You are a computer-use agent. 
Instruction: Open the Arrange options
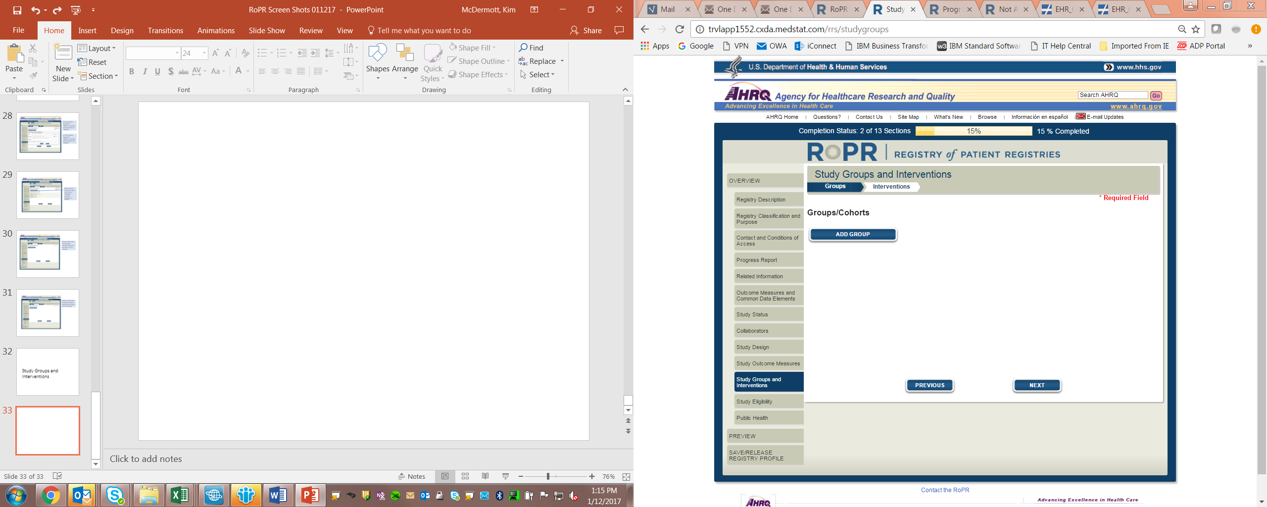tap(405, 63)
